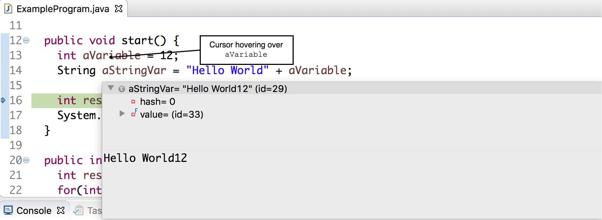602x220 pixels.
Task: Click the red field icon next to hash
Action: pos(133,102)
